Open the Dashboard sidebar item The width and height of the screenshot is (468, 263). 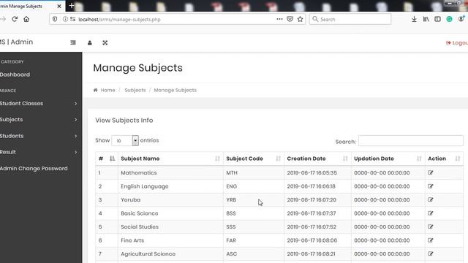[15, 75]
